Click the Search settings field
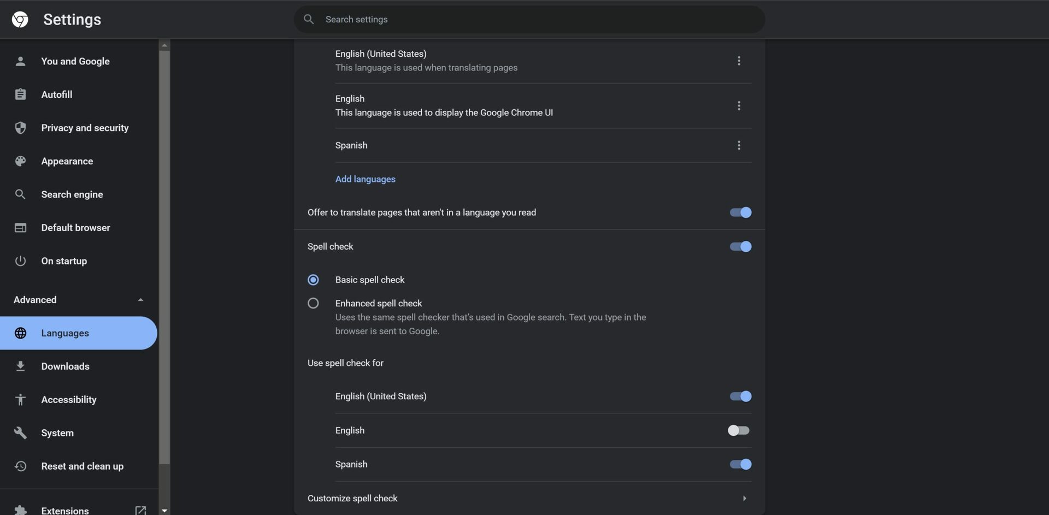 [x=529, y=20]
